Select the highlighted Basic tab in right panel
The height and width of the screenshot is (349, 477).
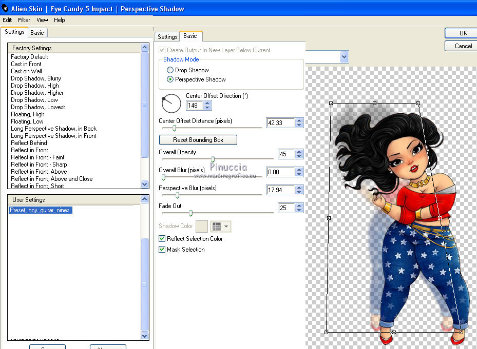(x=190, y=36)
